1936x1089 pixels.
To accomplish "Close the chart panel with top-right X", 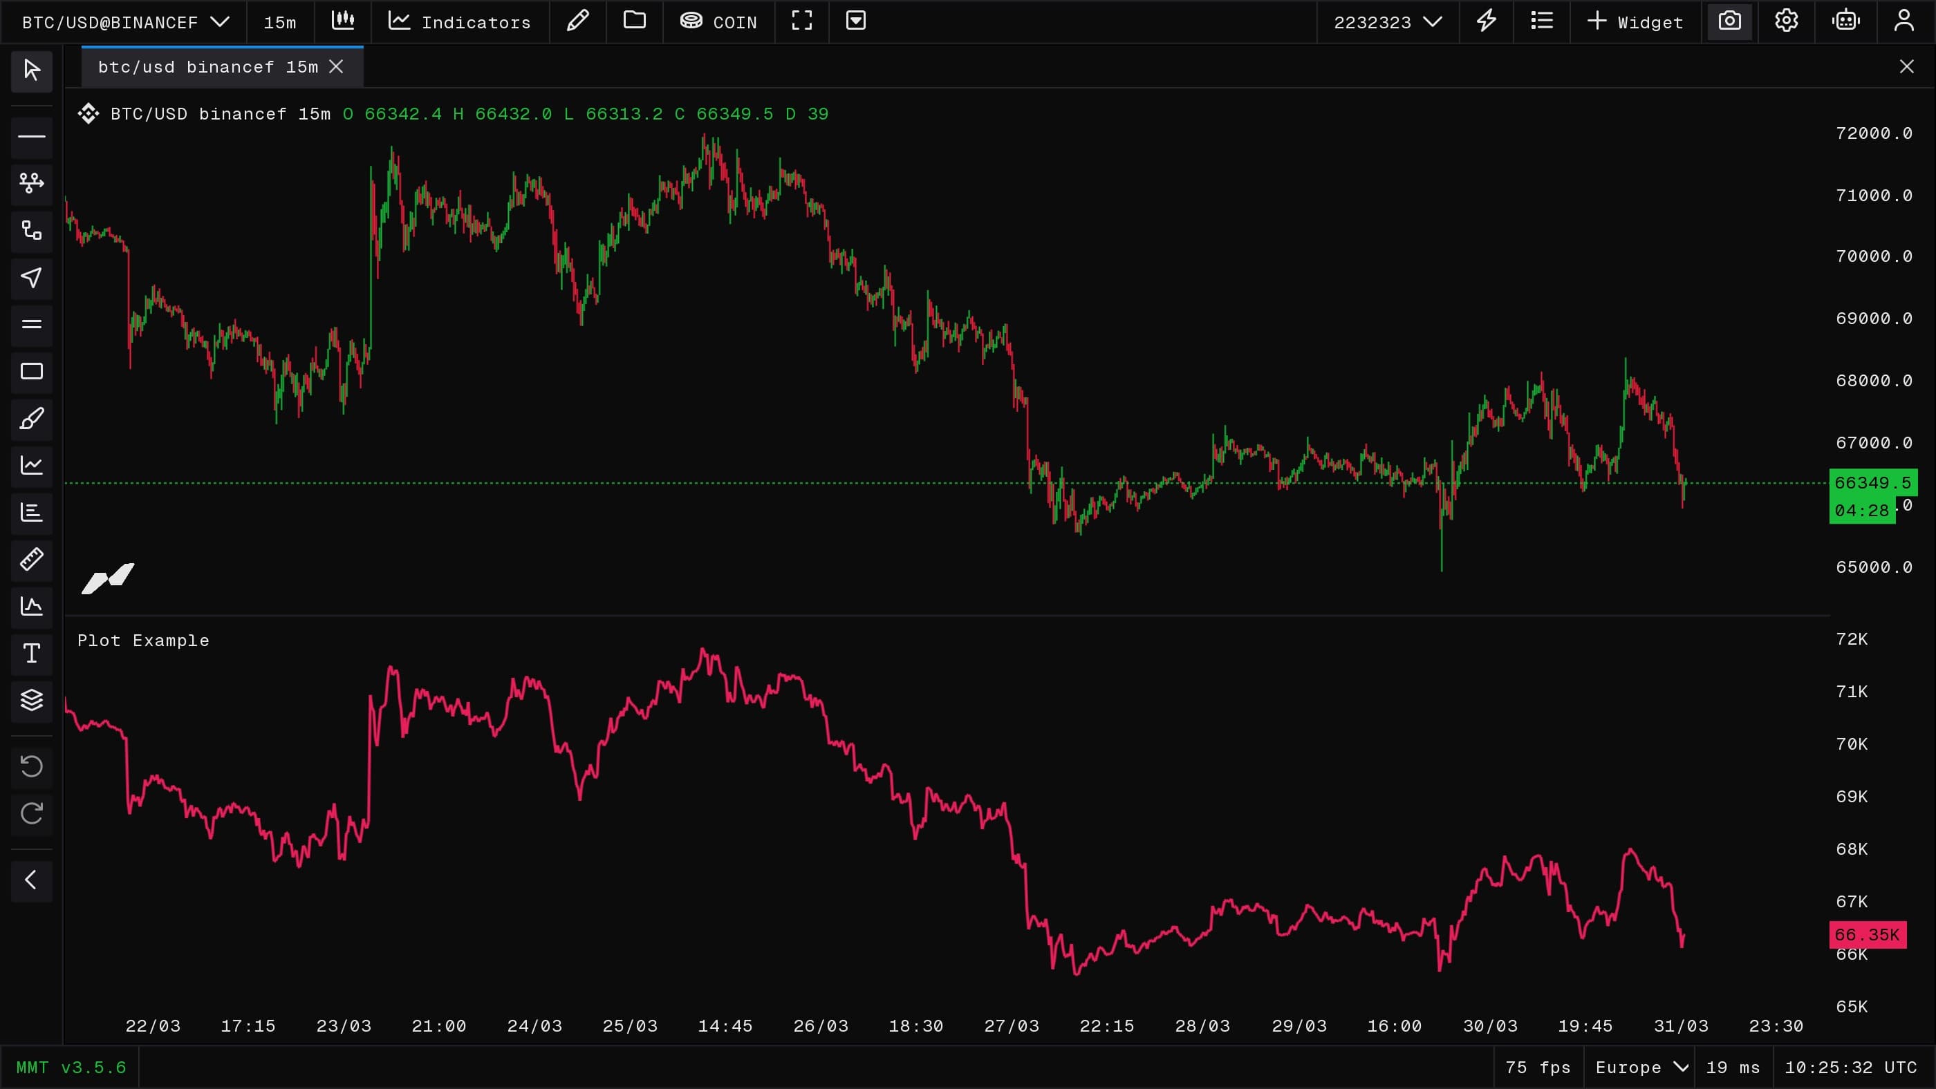I will 1907,67.
